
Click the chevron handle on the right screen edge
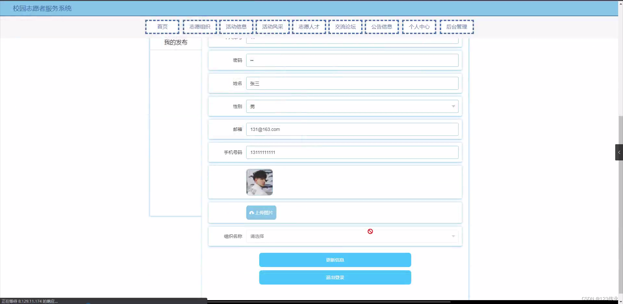click(619, 152)
